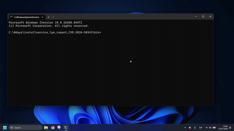234x131 pixels.
Task: Open File Explorer from taskbar
Action: pos(46,127)
